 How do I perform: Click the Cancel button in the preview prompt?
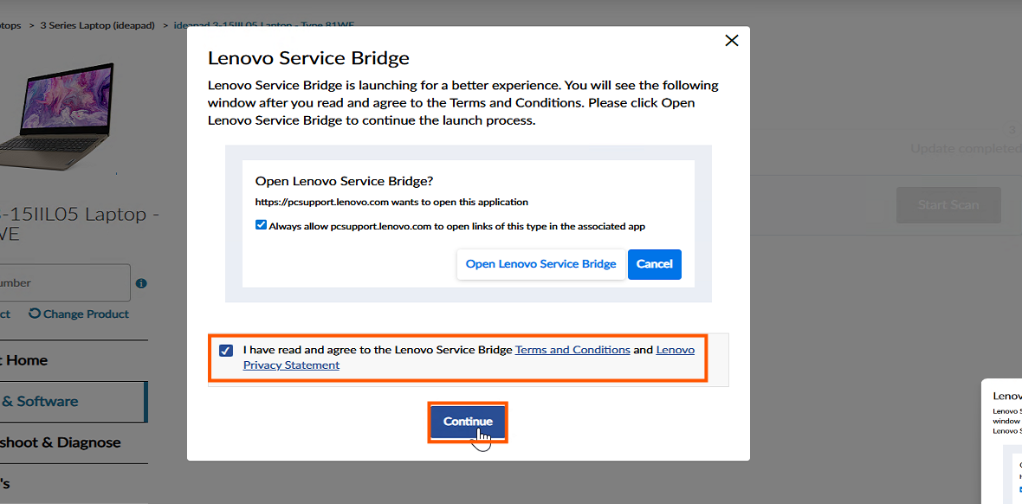click(655, 264)
